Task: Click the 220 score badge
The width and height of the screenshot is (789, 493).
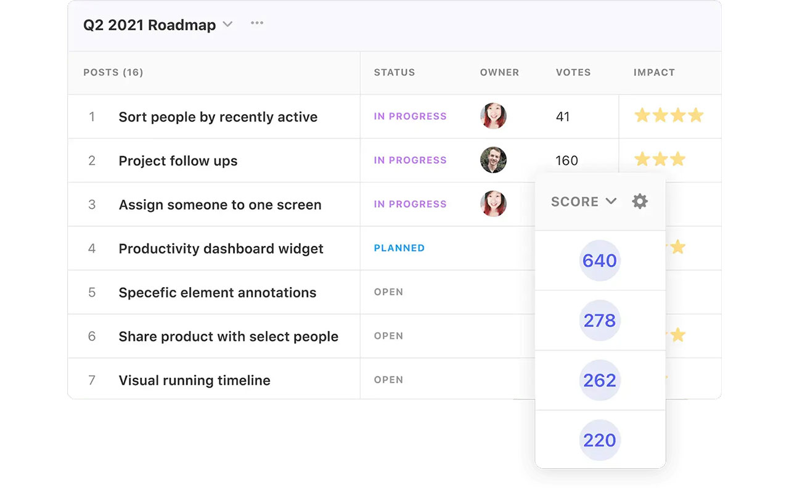Action: point(600,440)
